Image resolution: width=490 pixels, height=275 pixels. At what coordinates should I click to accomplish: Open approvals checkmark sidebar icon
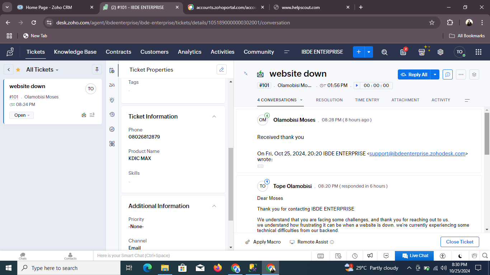click(112, 129)
